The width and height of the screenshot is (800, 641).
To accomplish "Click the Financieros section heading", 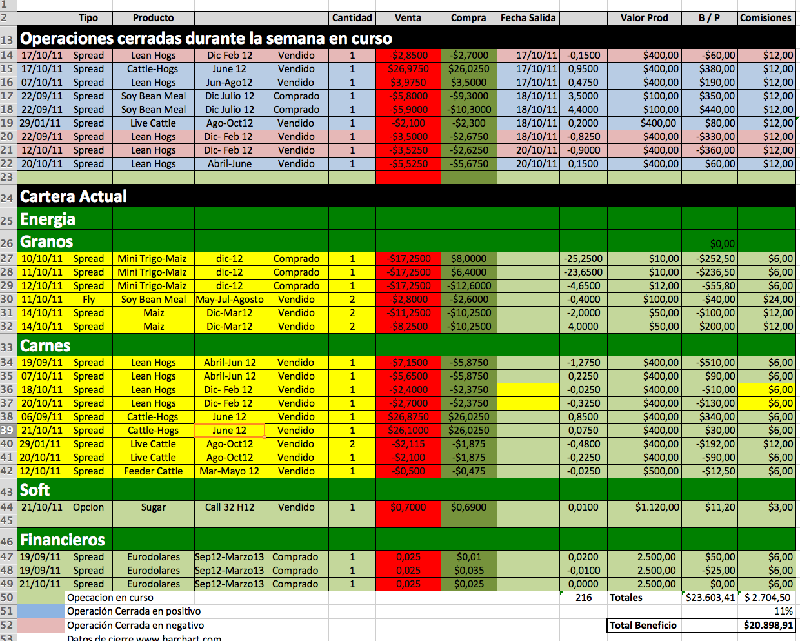I will point(63,540).
